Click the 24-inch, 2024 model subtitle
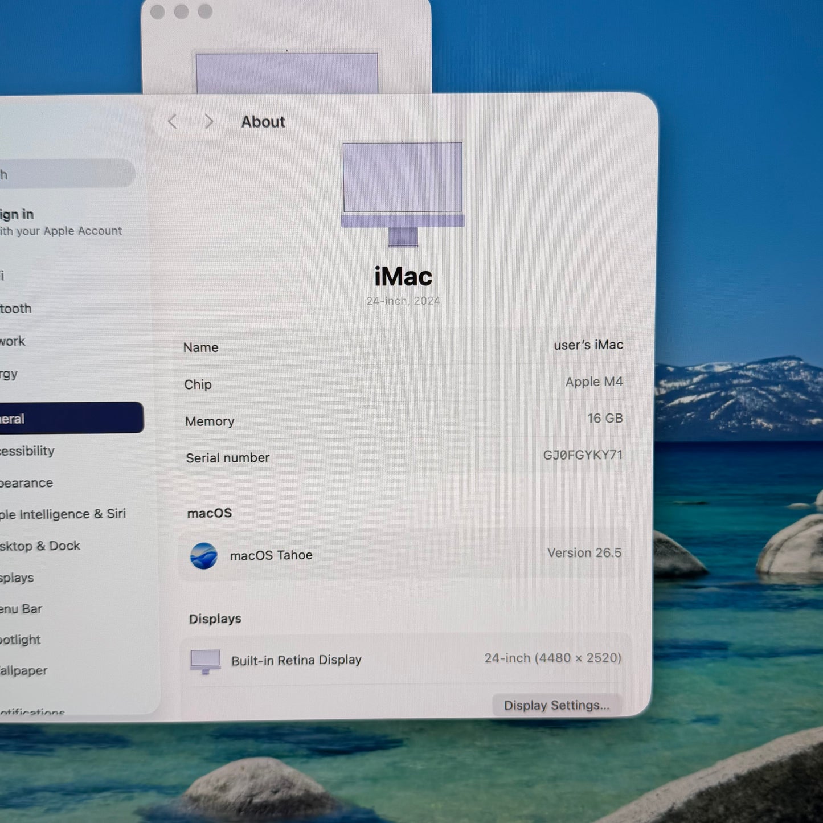Viewport: 823px width, 823px height. point(403,301)
